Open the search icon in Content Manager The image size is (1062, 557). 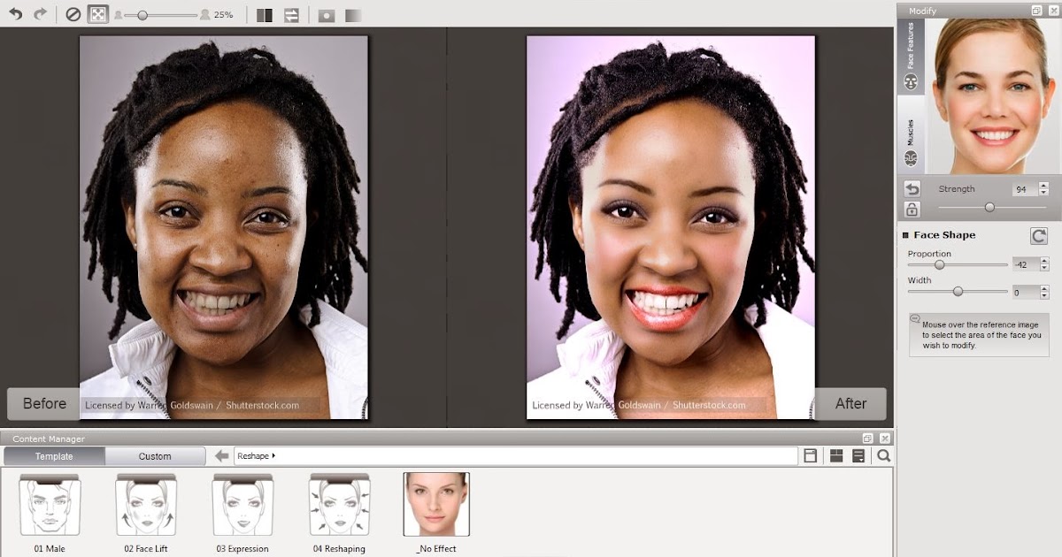point(882,456)
